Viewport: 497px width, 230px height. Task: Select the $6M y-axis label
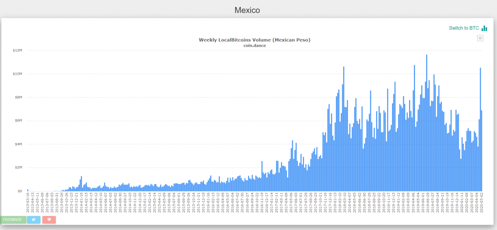(18, 121)
